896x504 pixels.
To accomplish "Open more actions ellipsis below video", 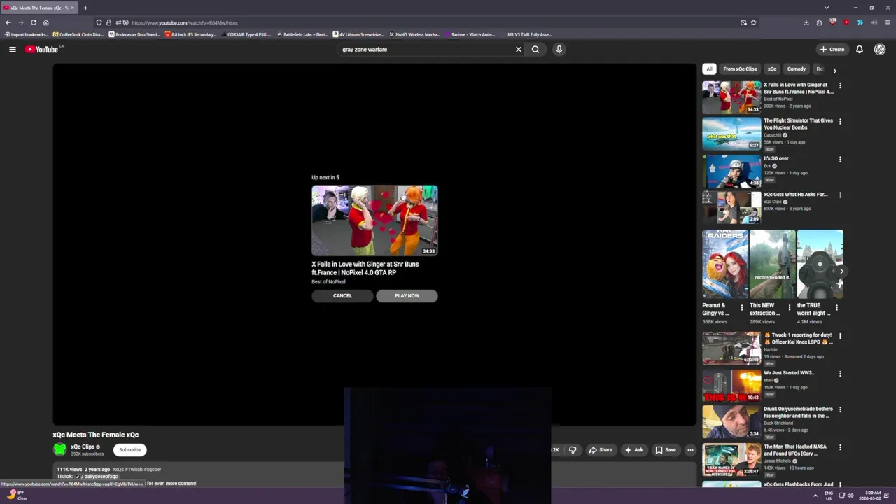I will tap(690, 449).
